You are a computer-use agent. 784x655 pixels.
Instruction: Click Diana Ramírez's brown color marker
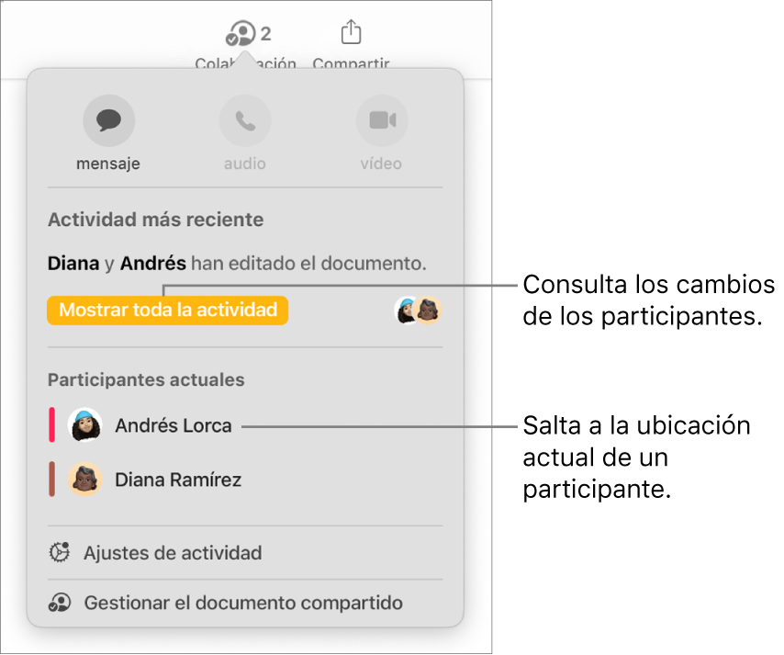click(x=51, y=480)
